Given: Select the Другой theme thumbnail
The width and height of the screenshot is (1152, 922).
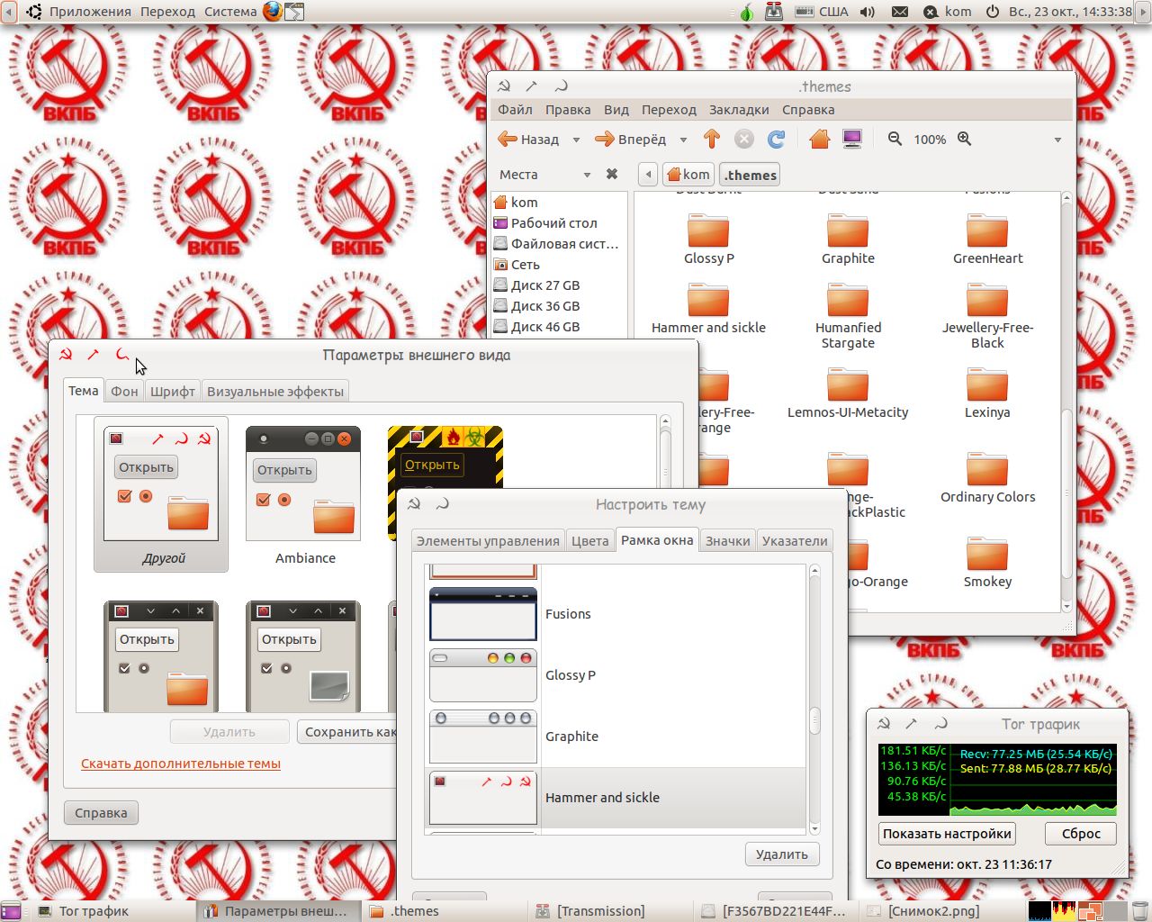Looking at the screenshot, I should click(x=161, y=494).
